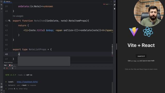Open the localhost:5174 link

[x=27, y=82]
